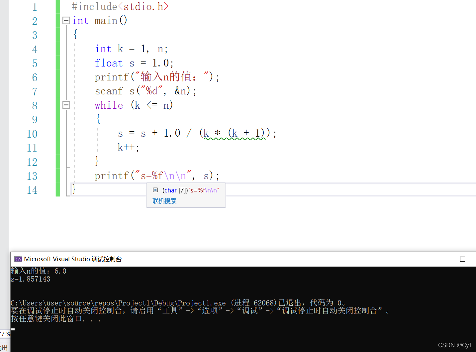Click line number 14 in the gutter

pyautogui.click(x=32, y=190)
